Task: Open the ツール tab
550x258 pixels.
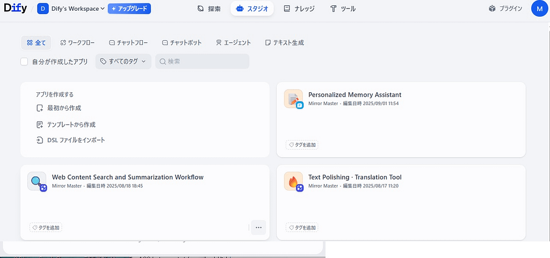Action: [343, 9]
